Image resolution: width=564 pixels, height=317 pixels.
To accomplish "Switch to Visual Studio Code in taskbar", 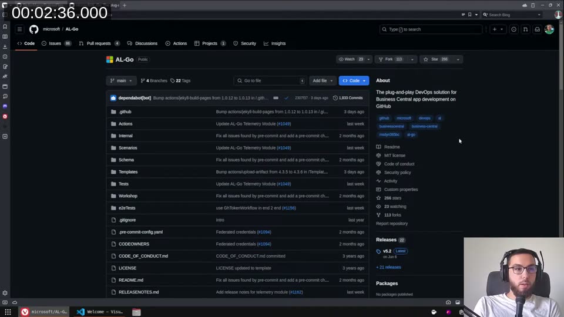I will tap(100, 312).
